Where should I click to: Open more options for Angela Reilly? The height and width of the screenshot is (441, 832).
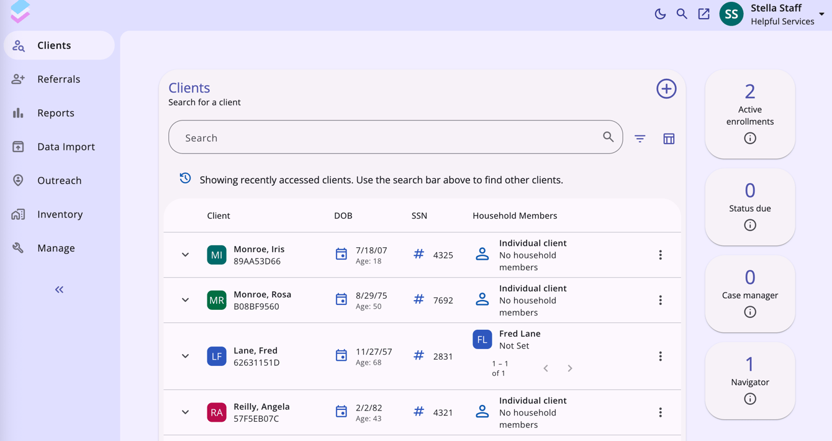tap(661, 412)
